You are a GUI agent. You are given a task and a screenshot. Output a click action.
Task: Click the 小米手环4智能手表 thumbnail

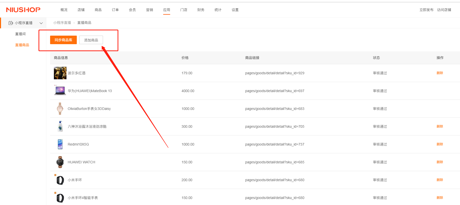[x=60, y=198]
